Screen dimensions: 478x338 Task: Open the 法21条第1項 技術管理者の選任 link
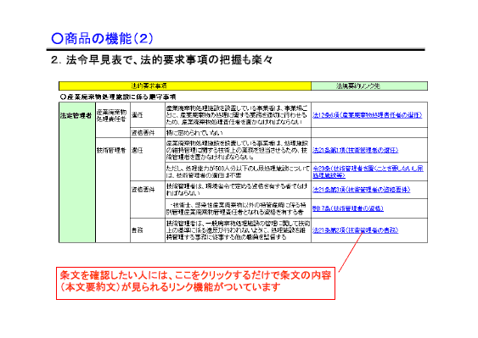[x=356, y=150]
